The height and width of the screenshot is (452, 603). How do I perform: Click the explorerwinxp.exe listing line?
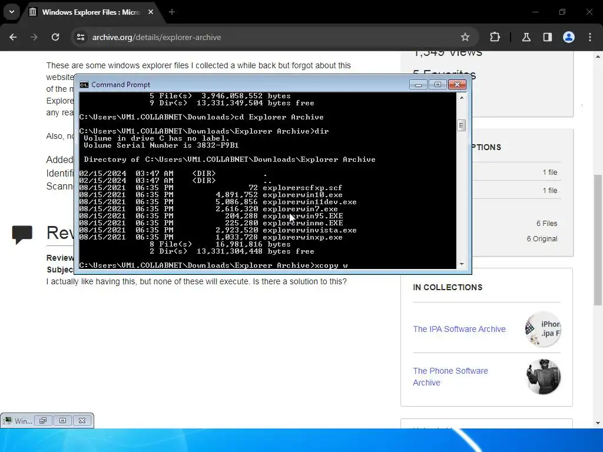(x=211, y=237)
